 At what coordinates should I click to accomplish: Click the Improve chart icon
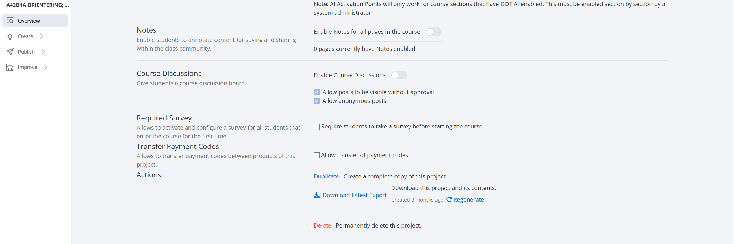coord(10,67)
